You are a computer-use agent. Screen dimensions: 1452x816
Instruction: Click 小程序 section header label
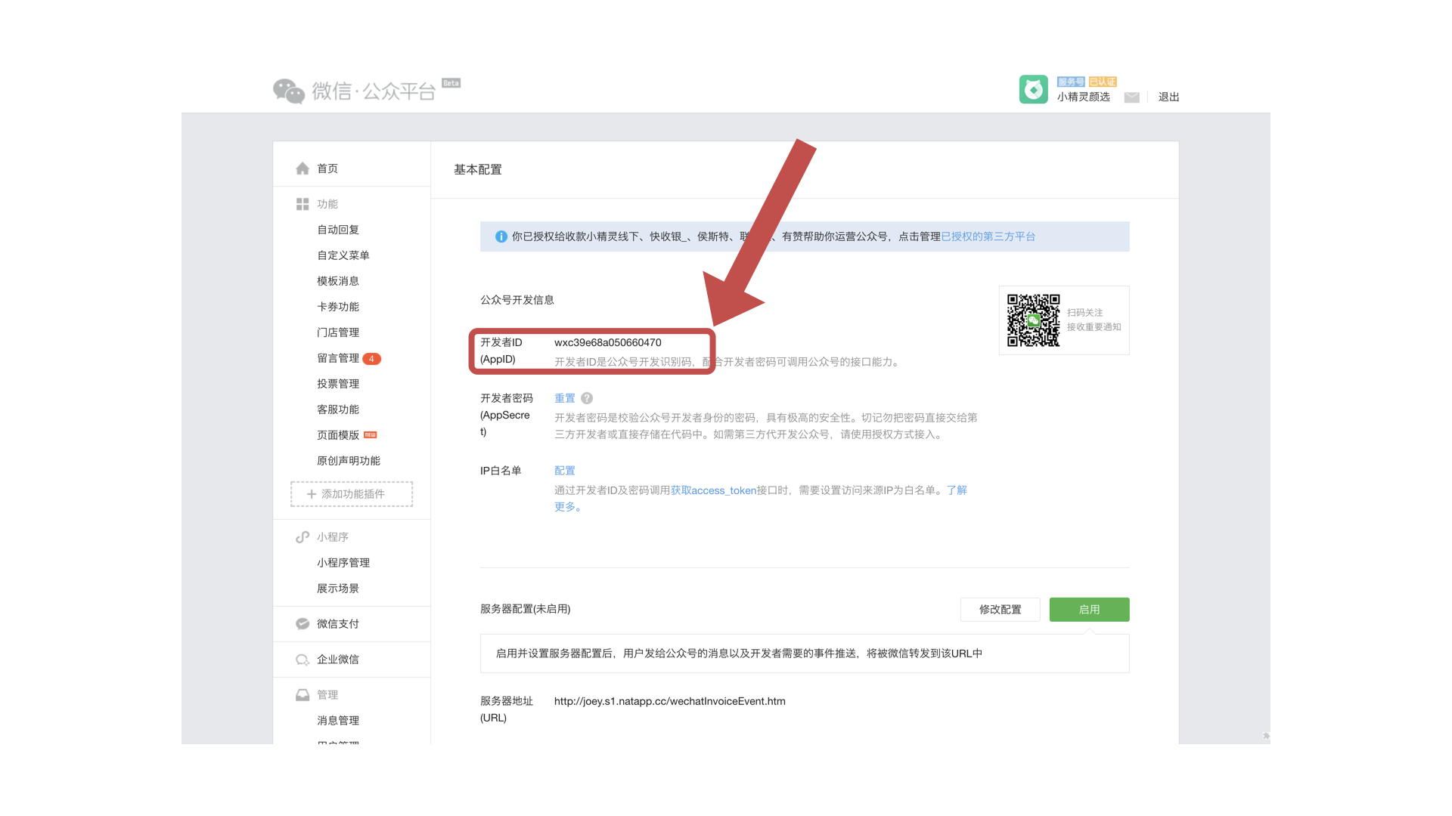point(332,537)
